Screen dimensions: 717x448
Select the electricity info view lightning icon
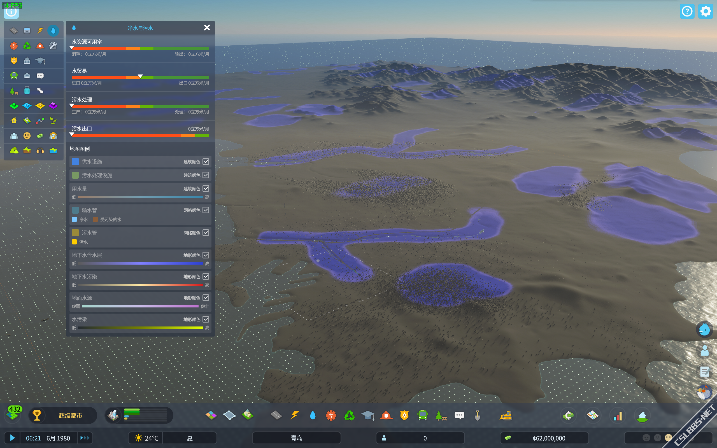pyautogui.click(x=40, y=31)
